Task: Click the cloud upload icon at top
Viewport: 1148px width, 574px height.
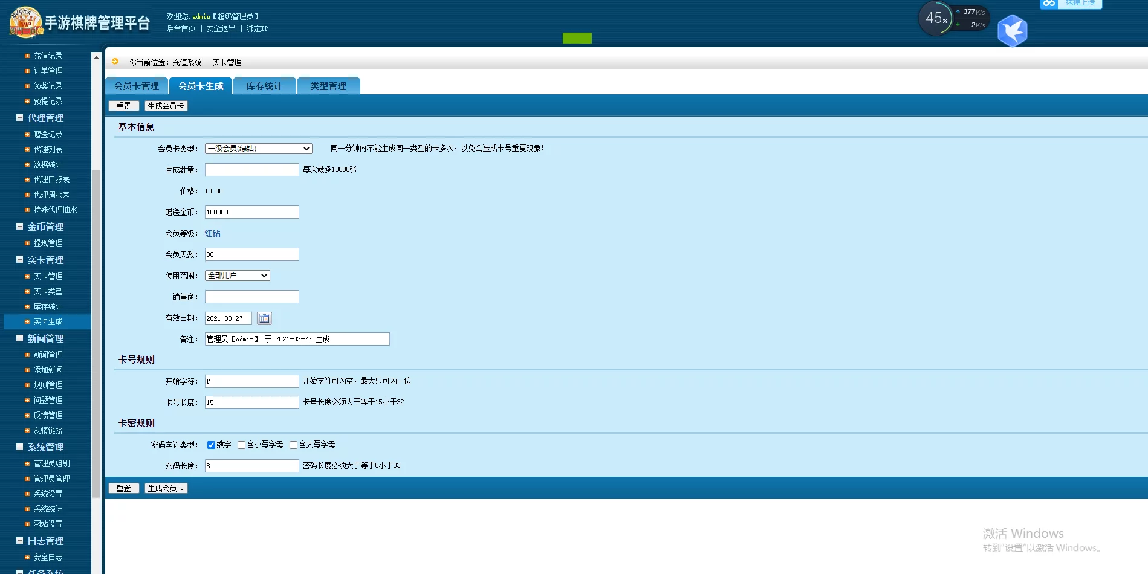Action: tap(1049, 4)
